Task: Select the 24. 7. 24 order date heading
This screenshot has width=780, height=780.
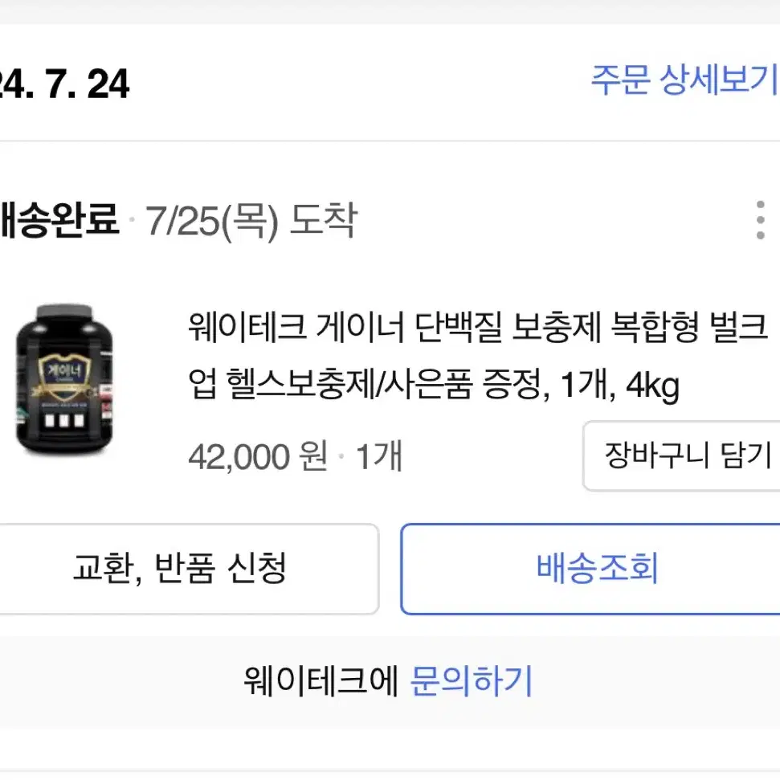Action: [63, 84]
